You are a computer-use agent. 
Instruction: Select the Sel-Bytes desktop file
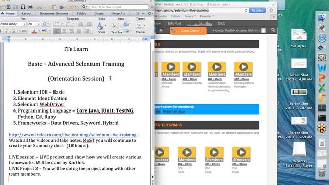(x=299, y=39)
